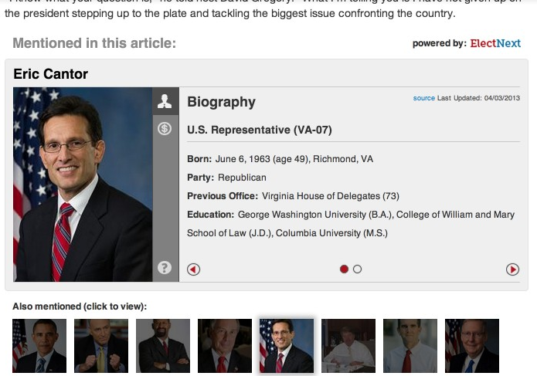Switch to the dollar sign finance tab

164,128
